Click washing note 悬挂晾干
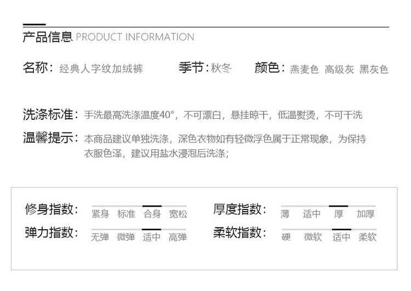 [249, 115]
